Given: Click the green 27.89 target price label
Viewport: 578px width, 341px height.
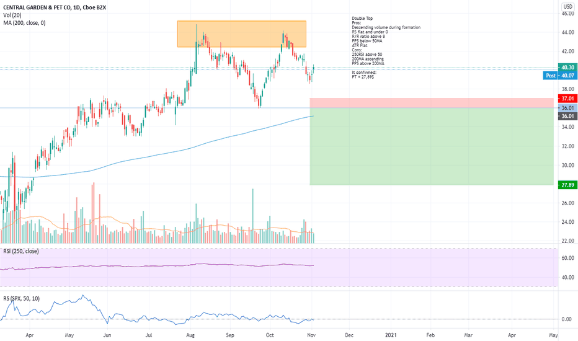Looking at the screenshot, I should pyautogui.click(x=567, y=185).
